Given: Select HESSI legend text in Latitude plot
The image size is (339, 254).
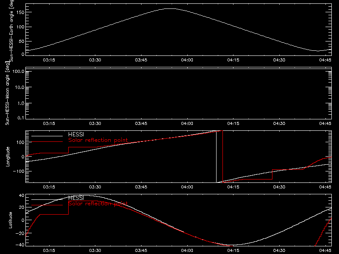Looking at the screenshot, I should click(x=76, y=198).
